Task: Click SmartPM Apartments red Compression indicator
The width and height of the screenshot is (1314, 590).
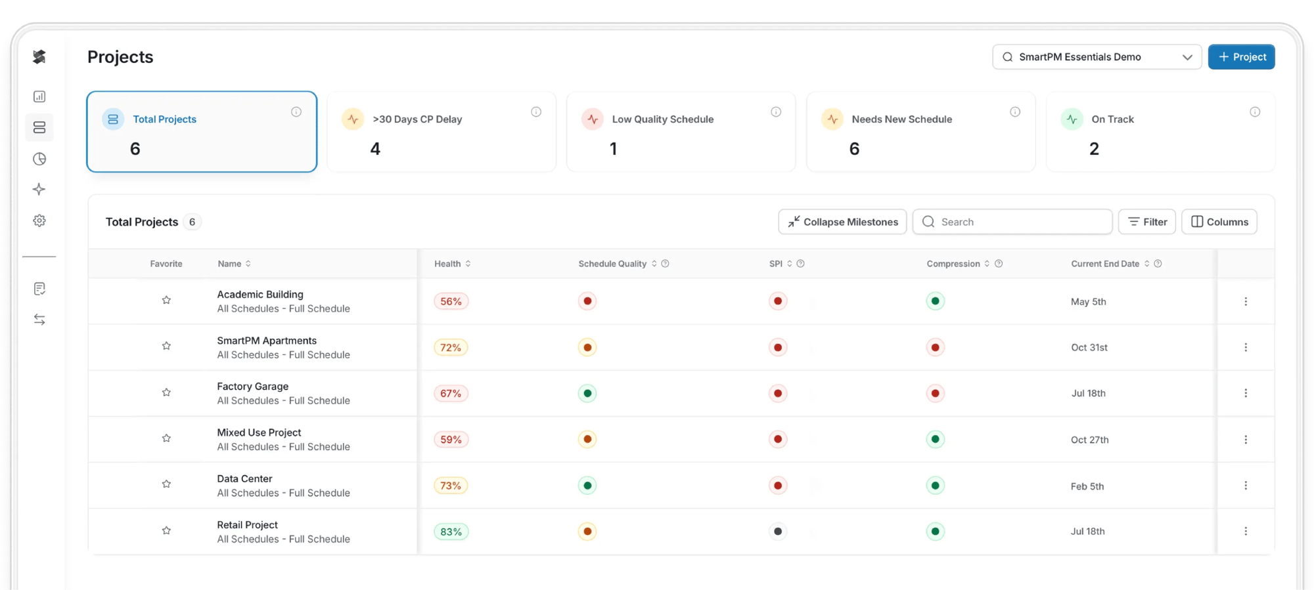Action: tap(936, 347)
